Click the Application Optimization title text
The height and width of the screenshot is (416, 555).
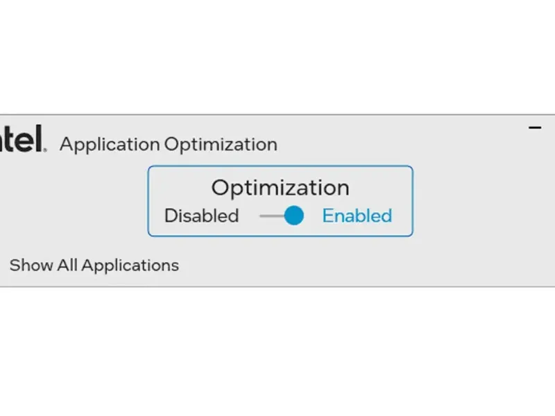point(168,144)
